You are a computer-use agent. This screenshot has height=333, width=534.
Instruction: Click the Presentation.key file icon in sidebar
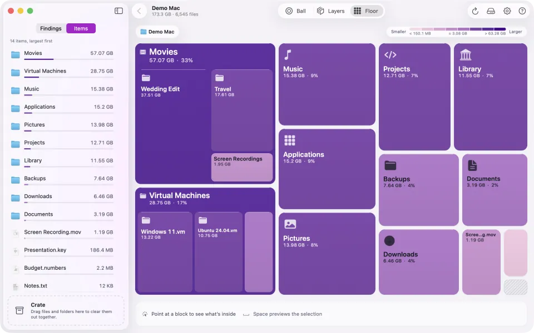16,251
